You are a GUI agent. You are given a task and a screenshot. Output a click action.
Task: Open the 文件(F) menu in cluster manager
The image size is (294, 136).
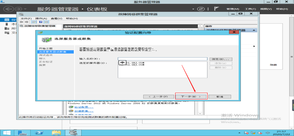pyautogui.click(x=26, y=19)
